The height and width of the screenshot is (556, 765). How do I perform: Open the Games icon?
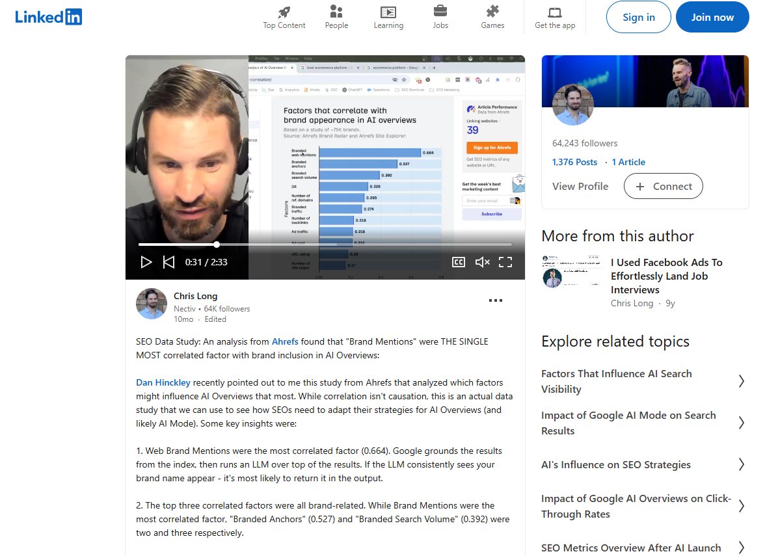click(492, 12)
